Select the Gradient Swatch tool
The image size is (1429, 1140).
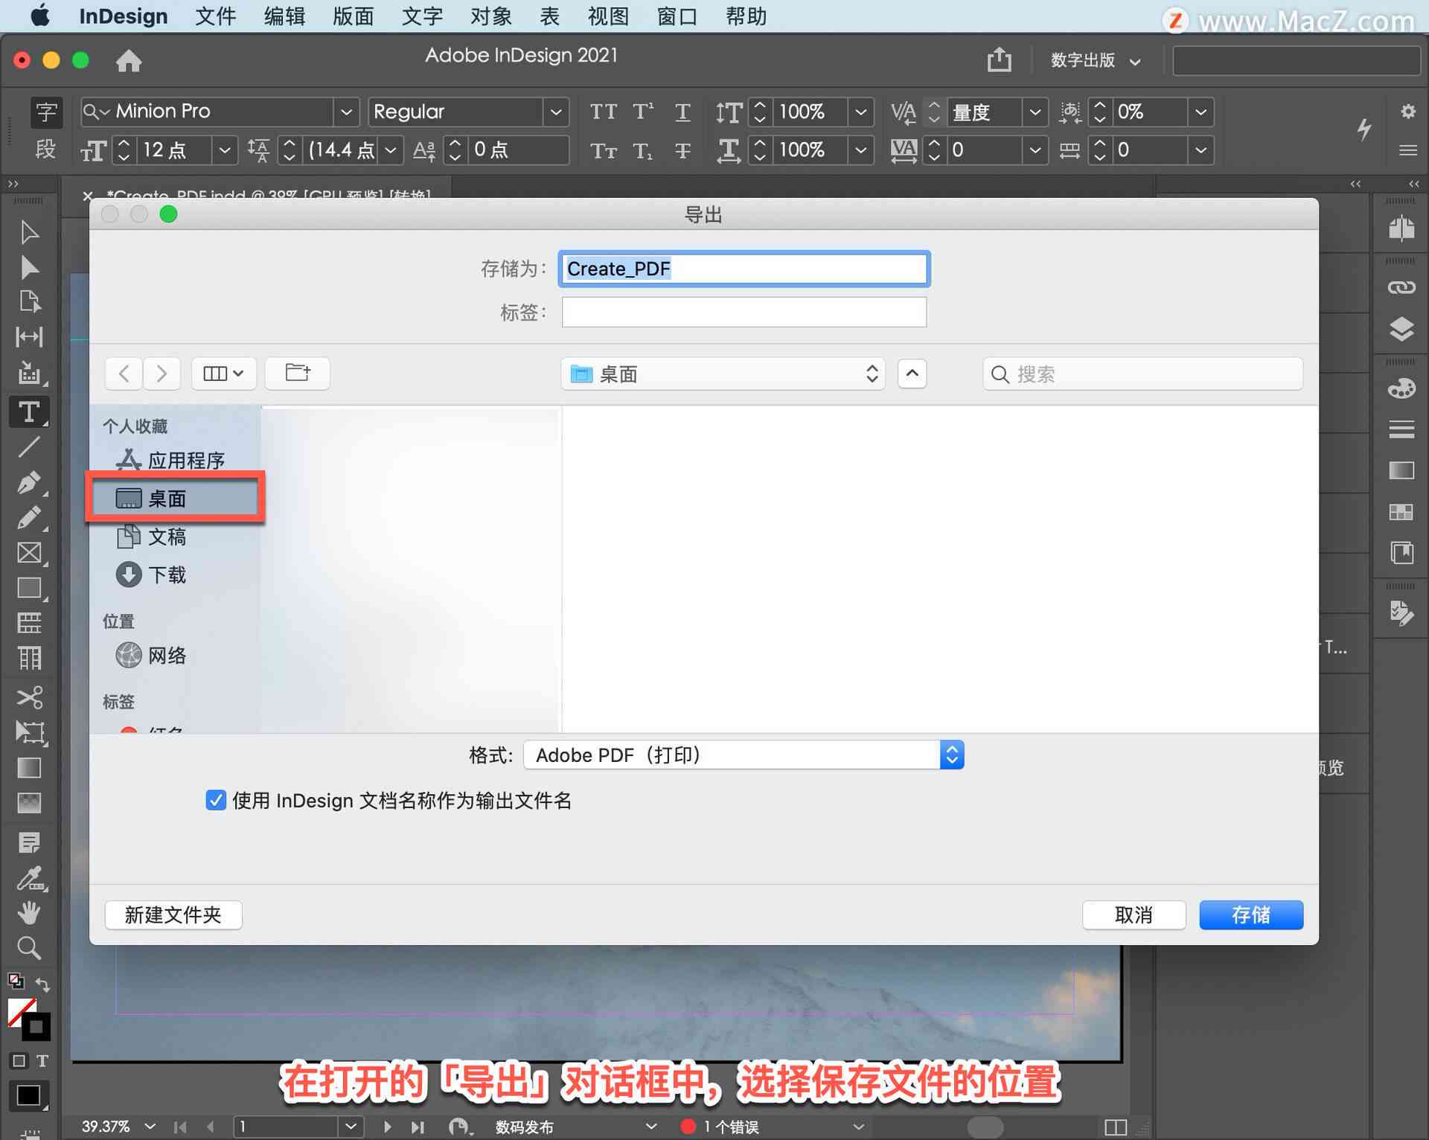pyautogui.click(x=29, y=768)
